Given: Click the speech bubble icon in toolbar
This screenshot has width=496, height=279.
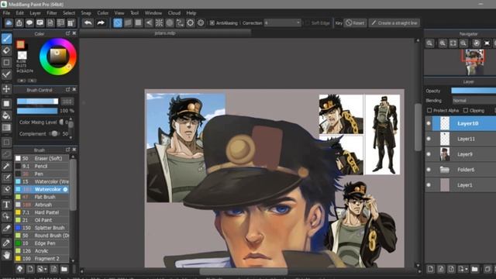Looking at the screenshot, I should [29, 22].
